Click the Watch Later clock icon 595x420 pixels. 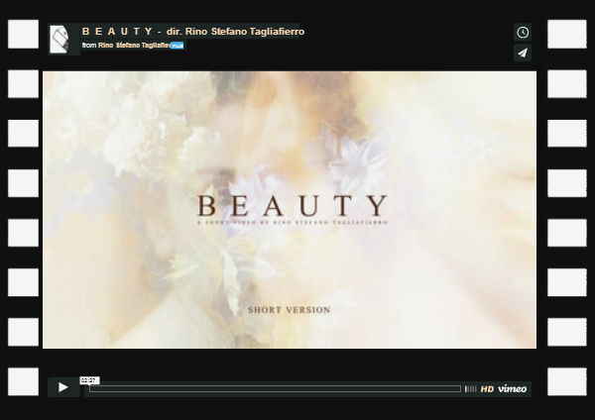[523, 33]
